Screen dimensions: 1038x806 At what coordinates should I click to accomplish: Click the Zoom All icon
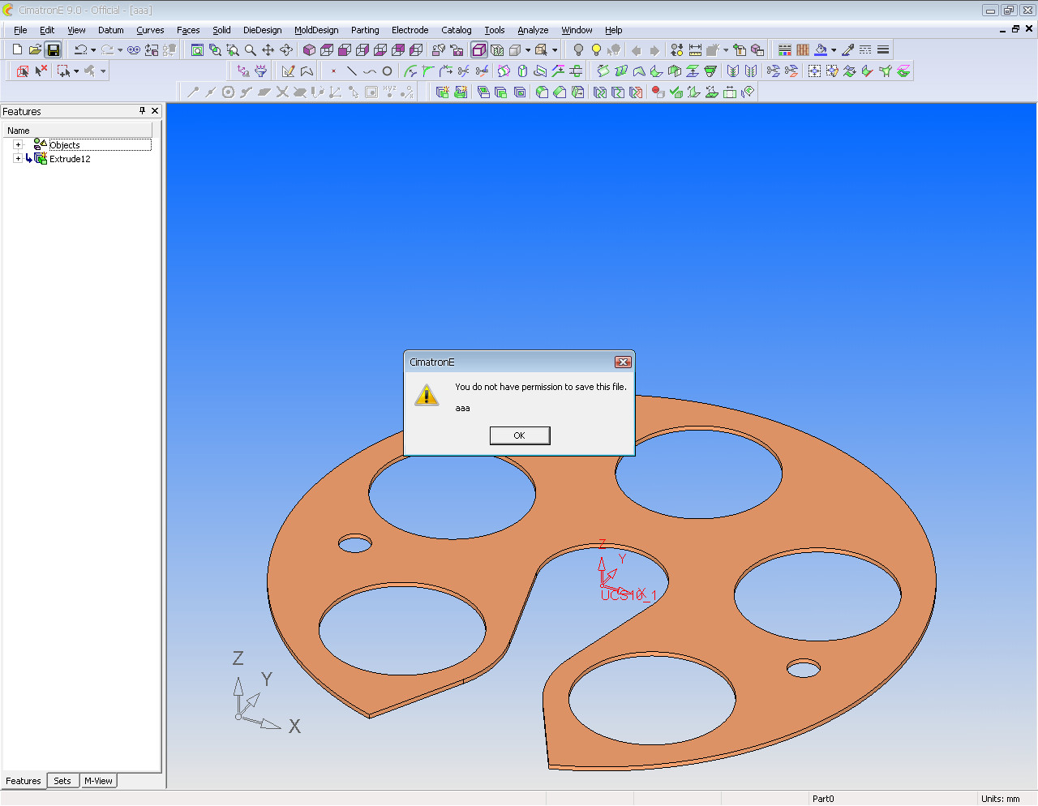click(197, 49)
